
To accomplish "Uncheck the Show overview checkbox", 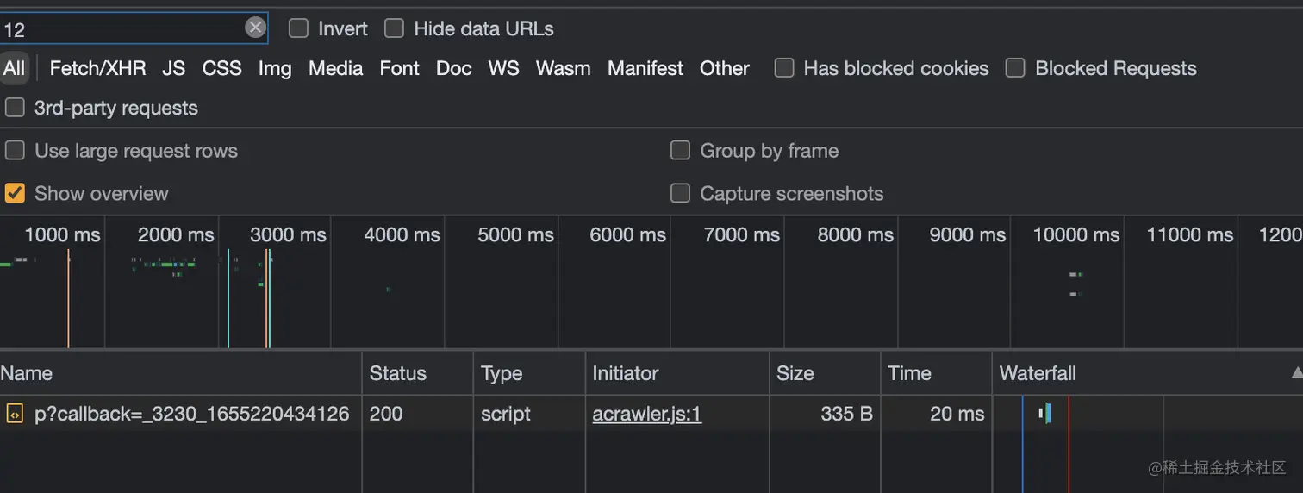I will pyautogui.click(x=15, y=193).
